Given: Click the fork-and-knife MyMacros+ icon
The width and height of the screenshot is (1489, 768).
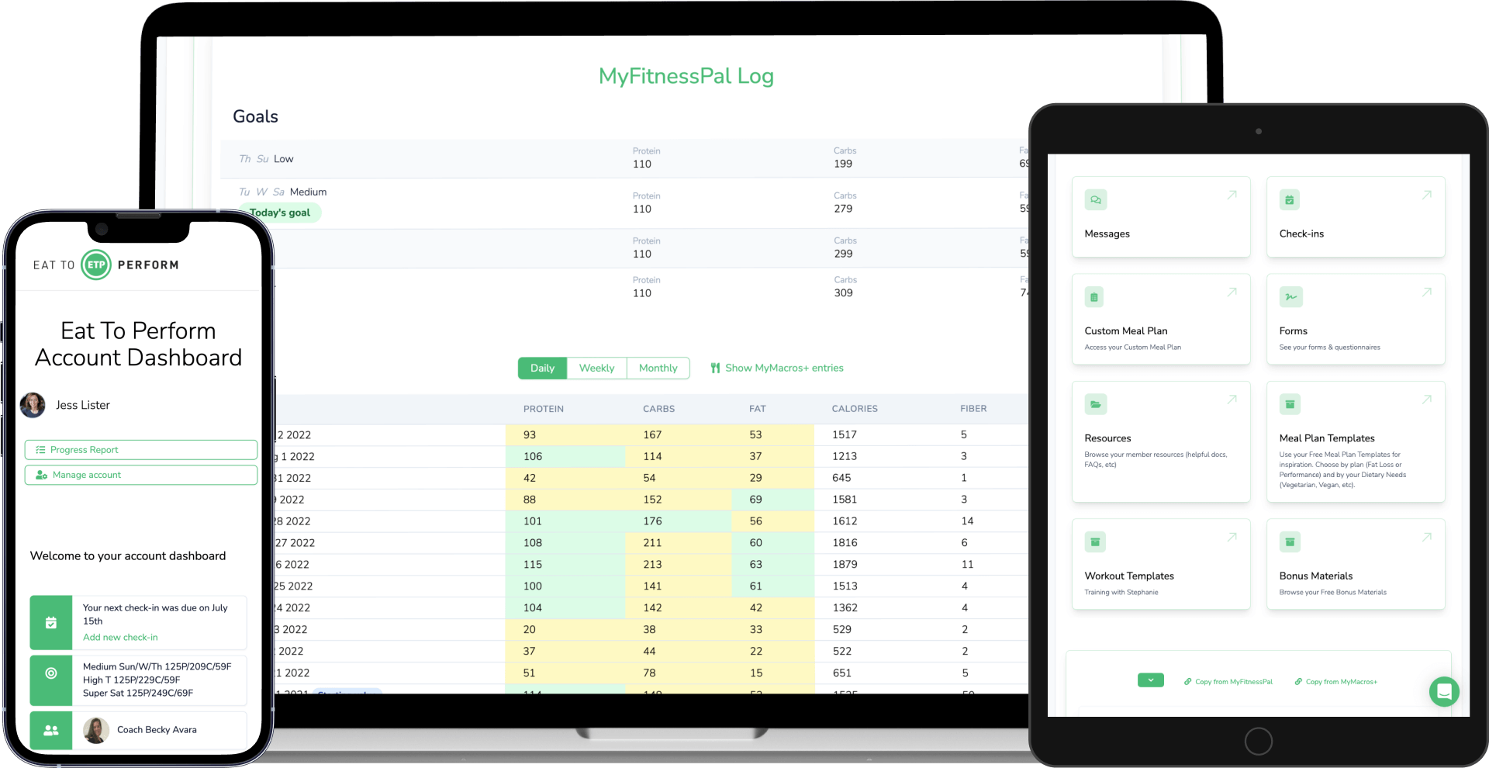Looking at the screenshot, I should click(715, 368).
